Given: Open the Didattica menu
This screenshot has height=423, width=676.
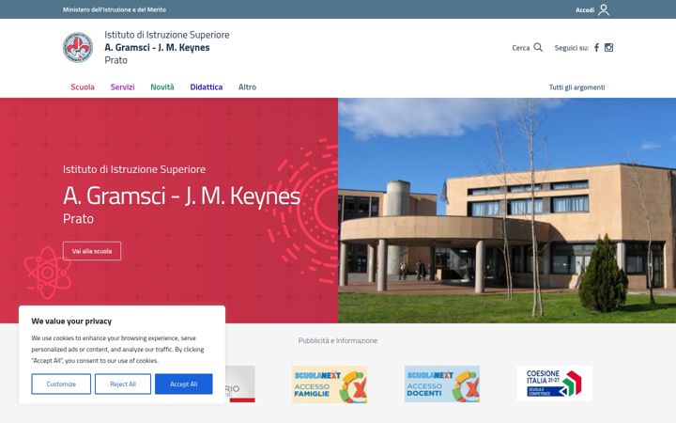Looking at the screenshot, I should tap(206, 86).
